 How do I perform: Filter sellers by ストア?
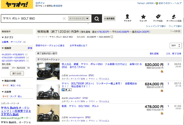pyautogui.click(x=13, y=96)
